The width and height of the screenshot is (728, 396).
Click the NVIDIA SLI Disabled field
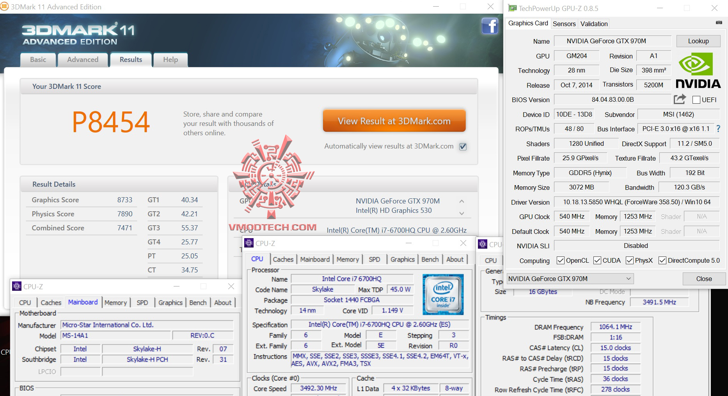coord(637,246)
